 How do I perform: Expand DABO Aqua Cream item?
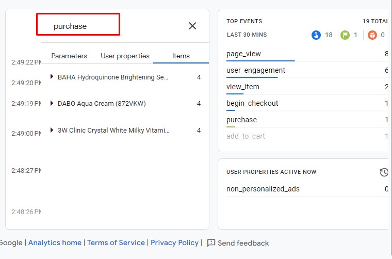point(52,103)
